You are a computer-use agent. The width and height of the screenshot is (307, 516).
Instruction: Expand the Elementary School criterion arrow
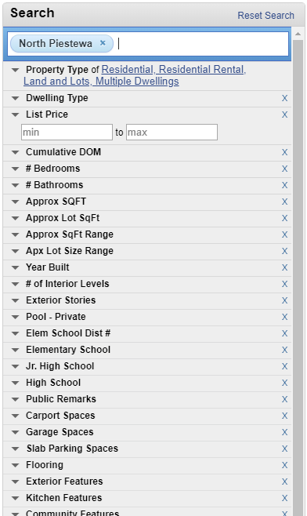click(15, 350)
